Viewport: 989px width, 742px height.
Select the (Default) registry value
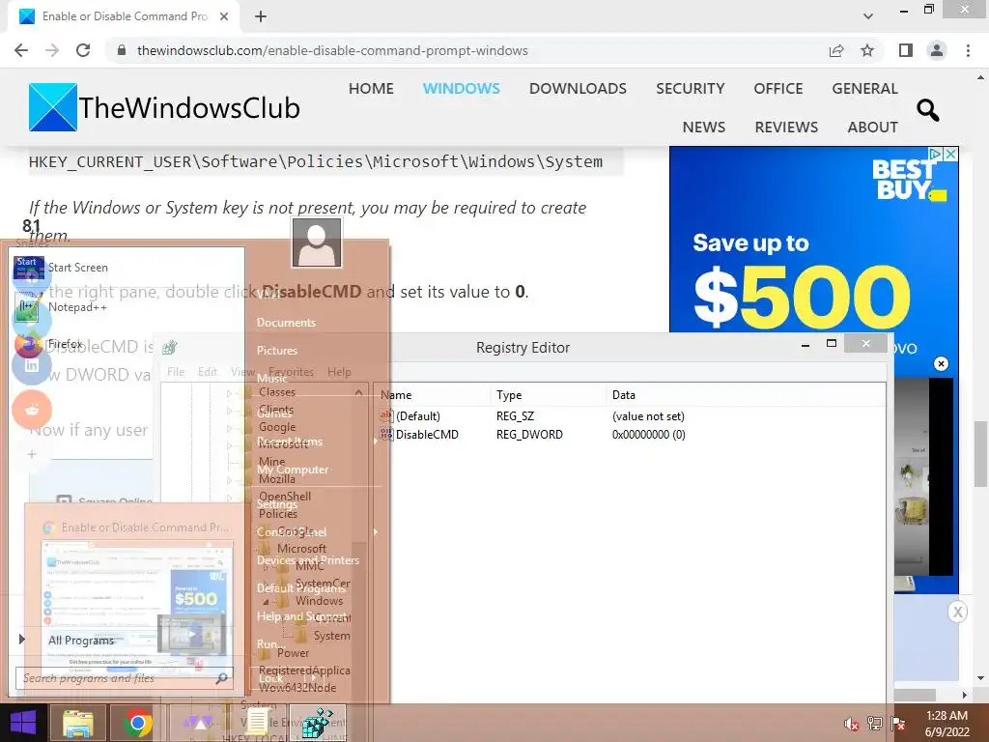pyautogui.click(x=417, y=415)
